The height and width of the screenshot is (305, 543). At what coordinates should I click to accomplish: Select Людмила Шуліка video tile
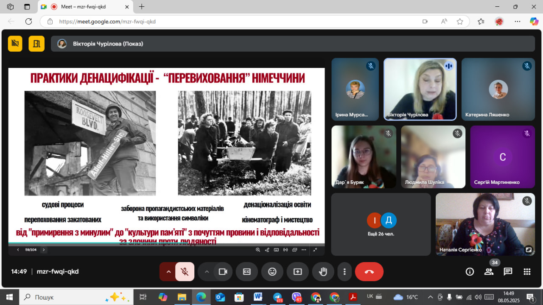pyautogui.click(x=433, y=157)
